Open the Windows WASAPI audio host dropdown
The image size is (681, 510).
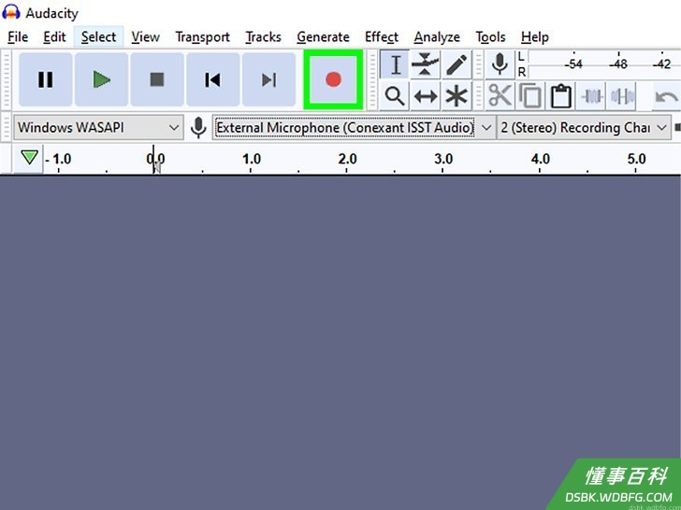98,127
